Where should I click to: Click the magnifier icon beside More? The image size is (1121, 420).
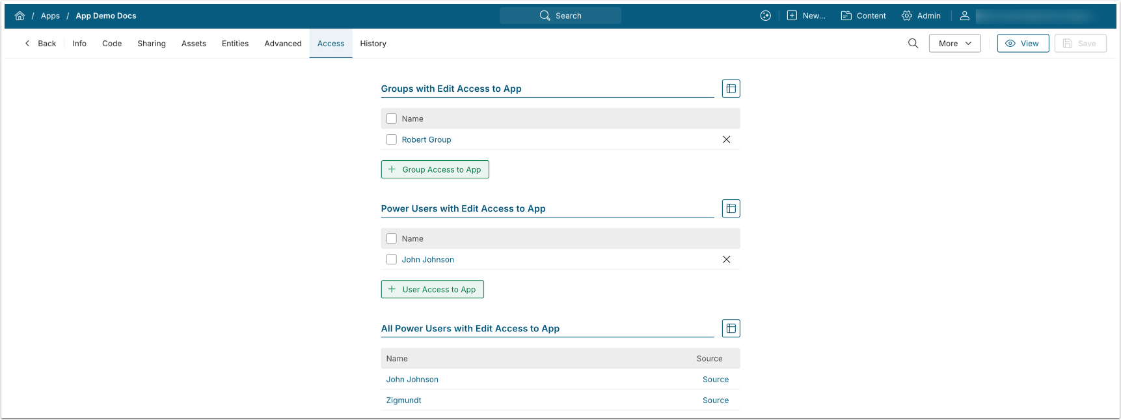click(913, 44)
